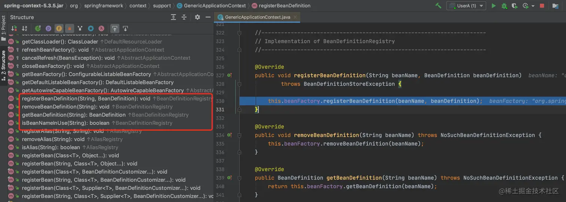
Task: Click GenericApplicationContext breadcrumb
Action: 211,6
